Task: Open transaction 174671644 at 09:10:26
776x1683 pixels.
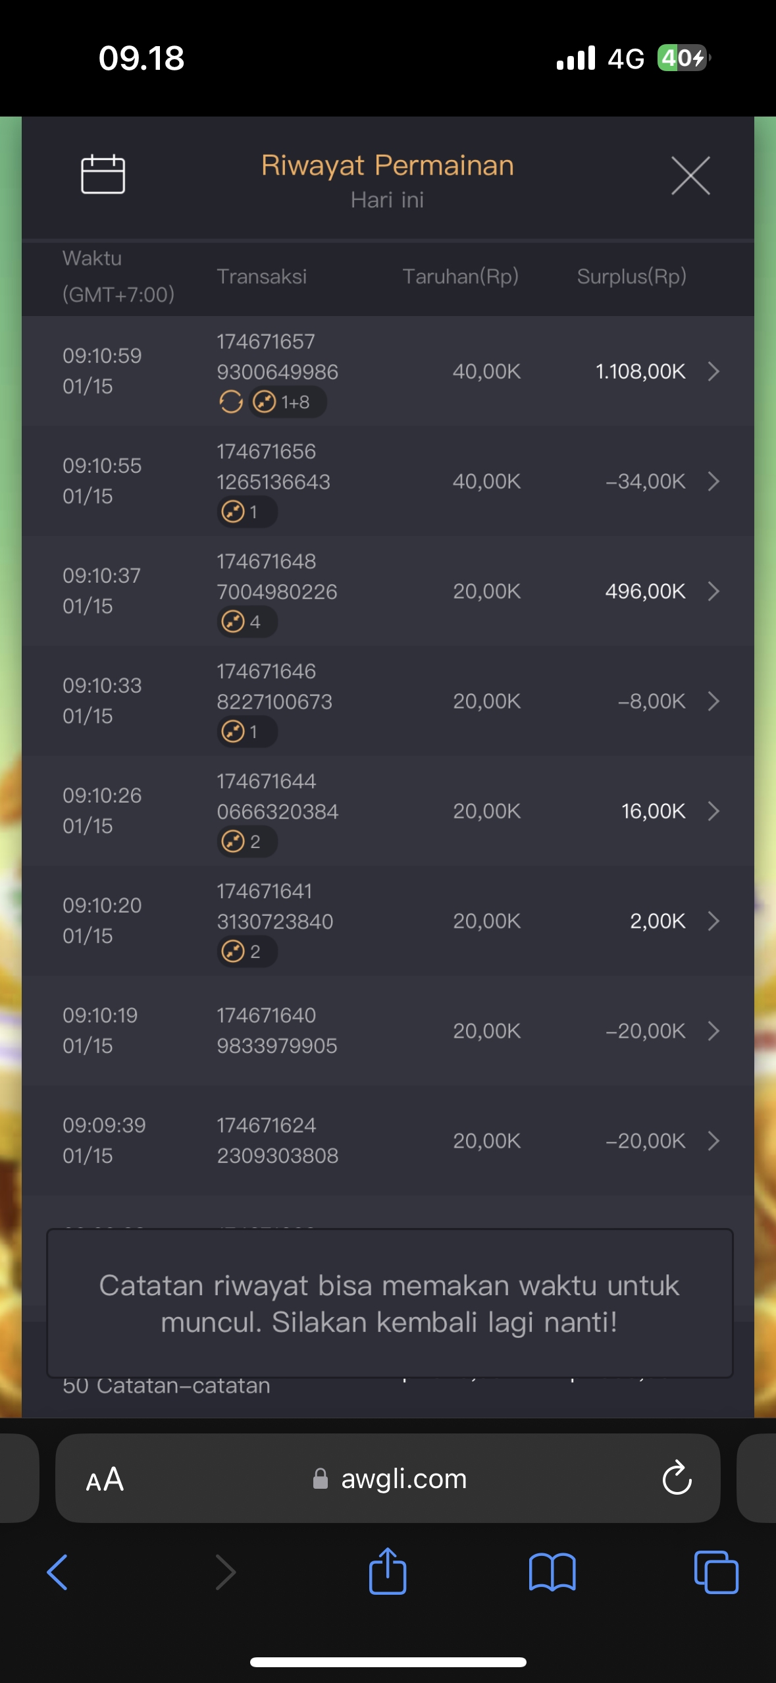Action: pos(713,811)
